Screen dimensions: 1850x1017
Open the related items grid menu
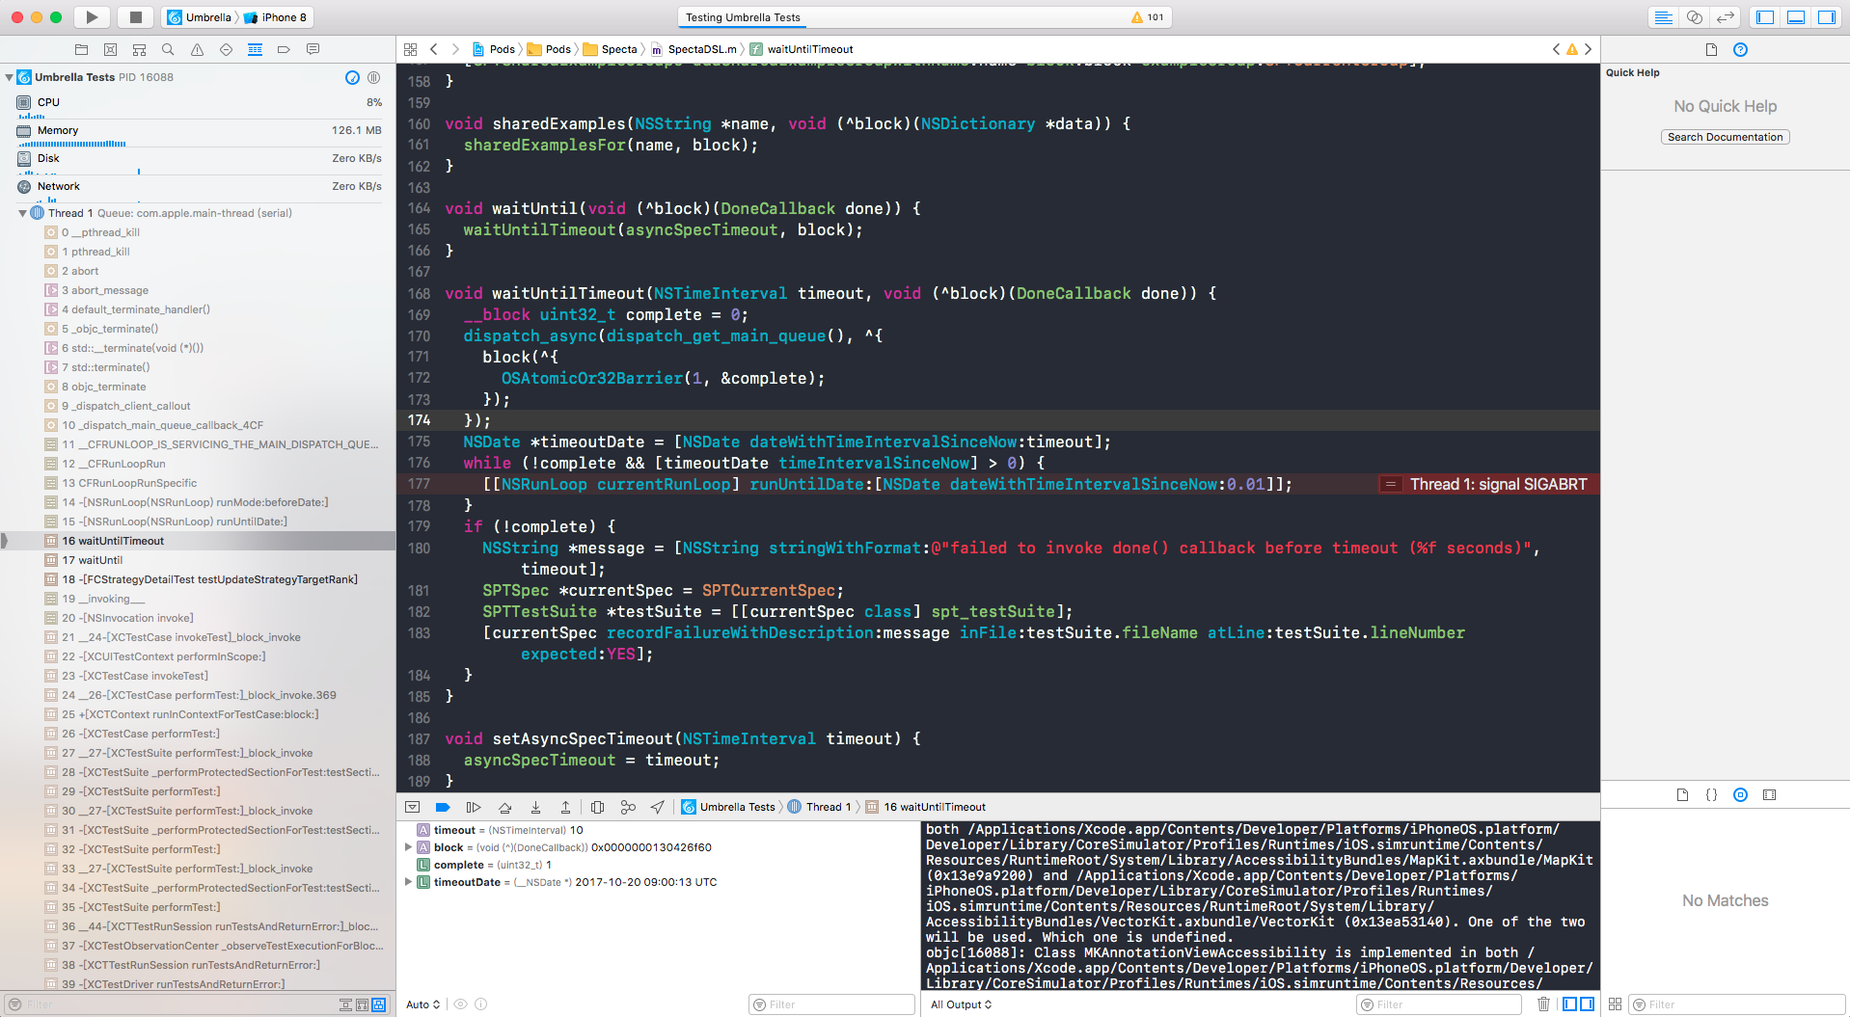410,49
